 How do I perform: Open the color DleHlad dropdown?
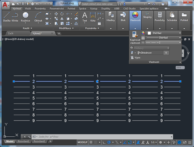163,33
